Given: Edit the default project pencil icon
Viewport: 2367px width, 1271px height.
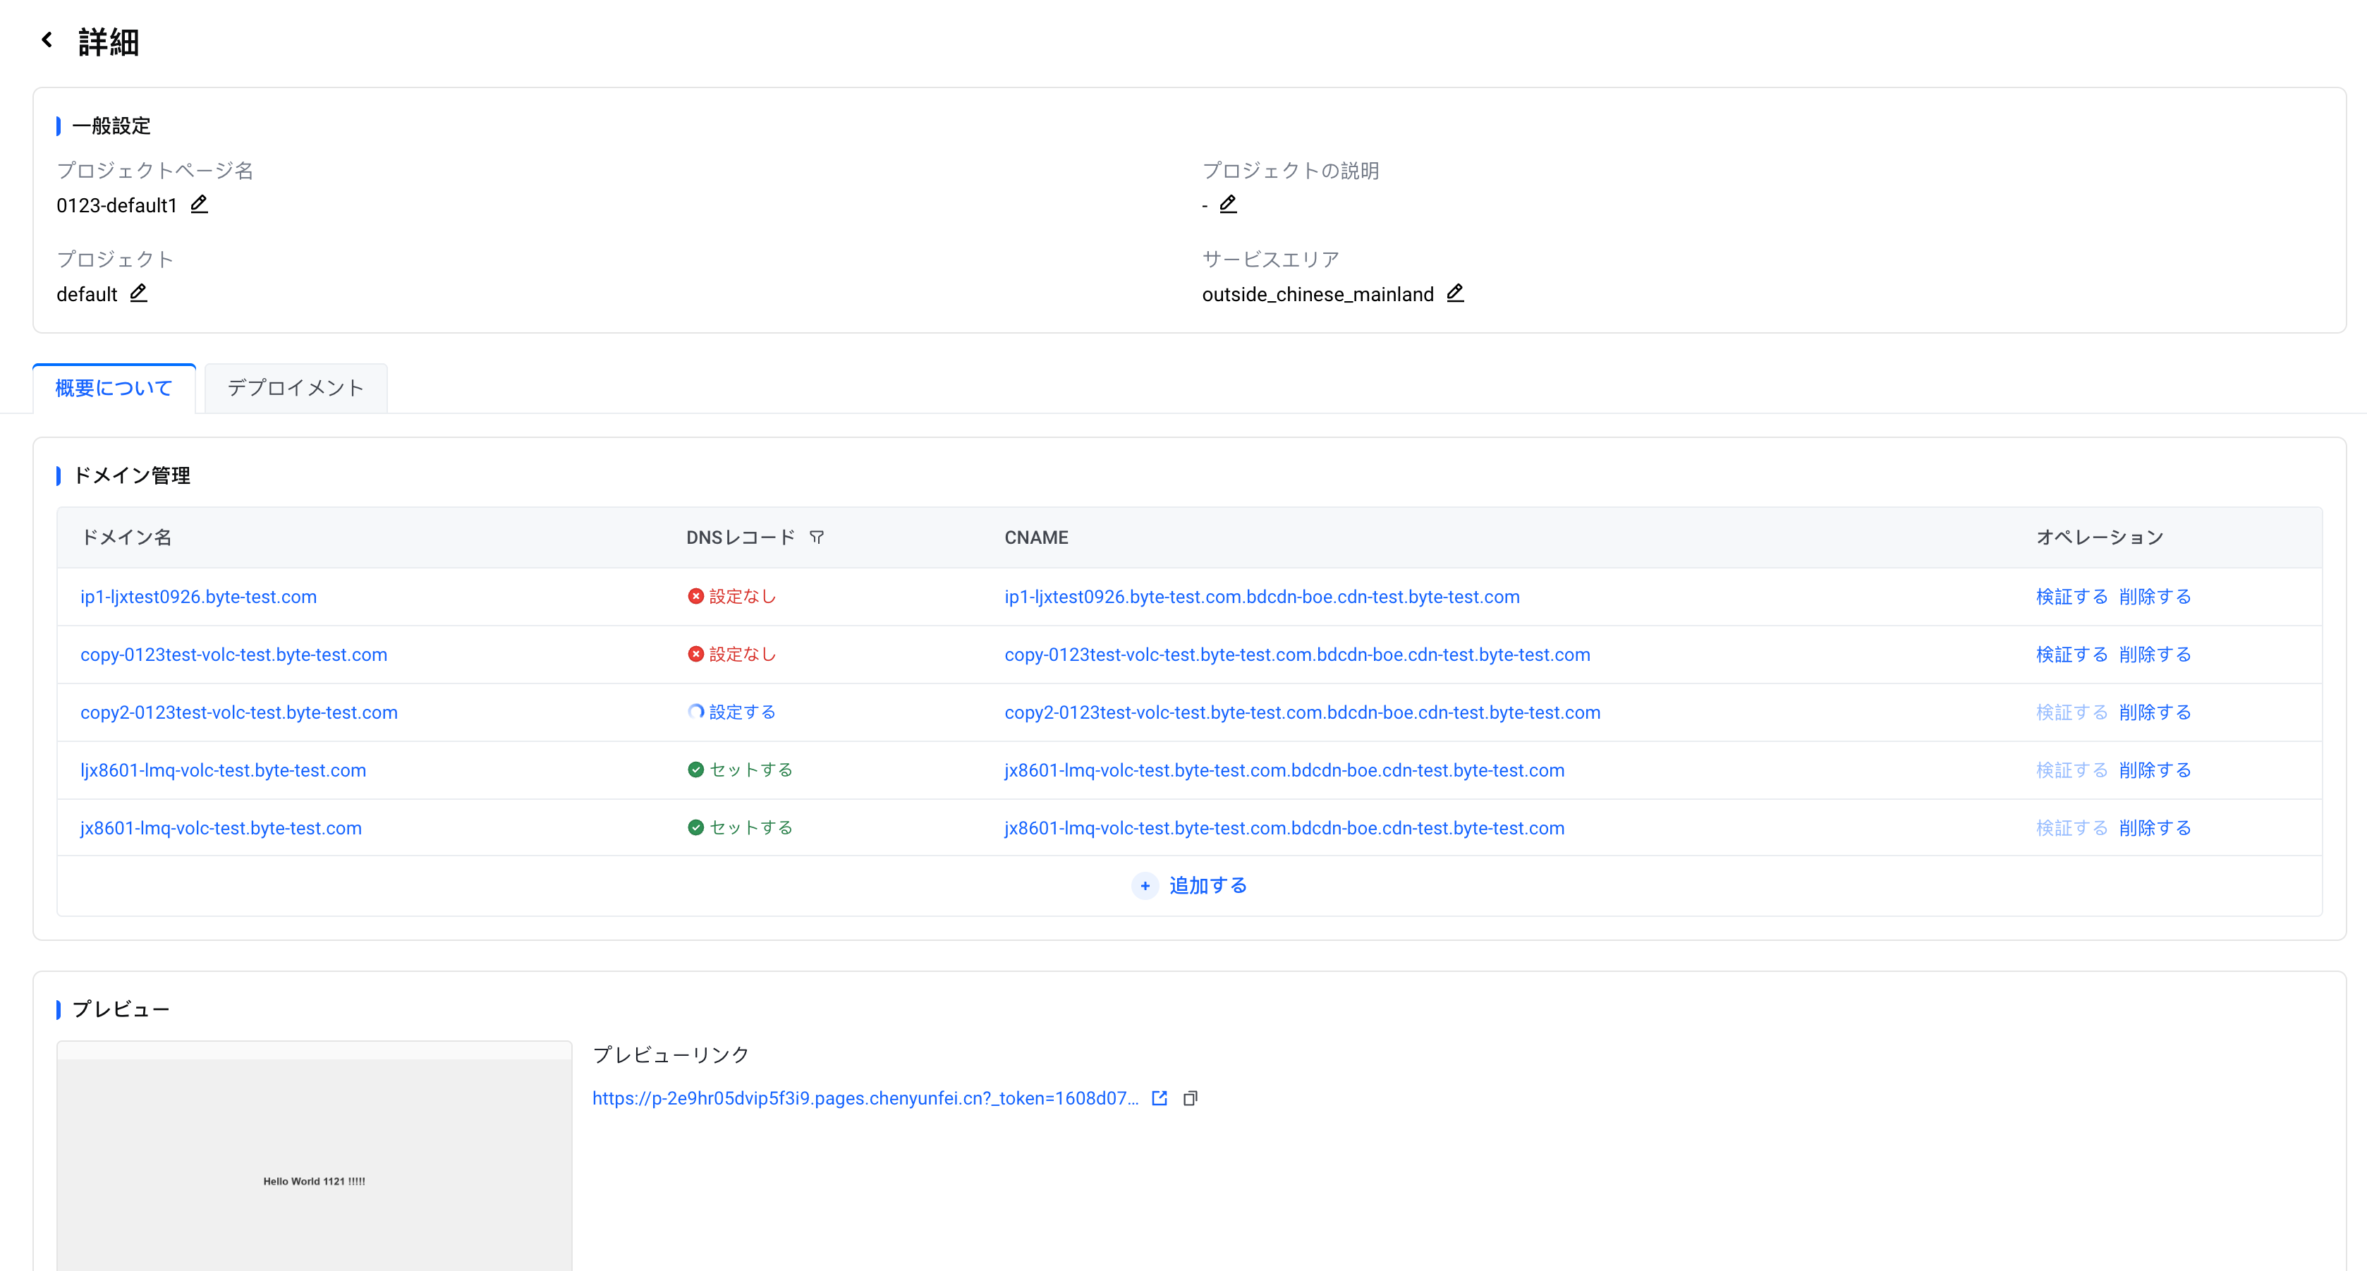Looking at the screenshot, I should pyautogui.click(x=138, y=293).
